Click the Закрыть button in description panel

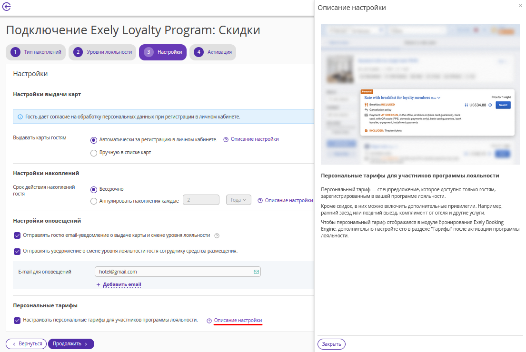[331, 344]
